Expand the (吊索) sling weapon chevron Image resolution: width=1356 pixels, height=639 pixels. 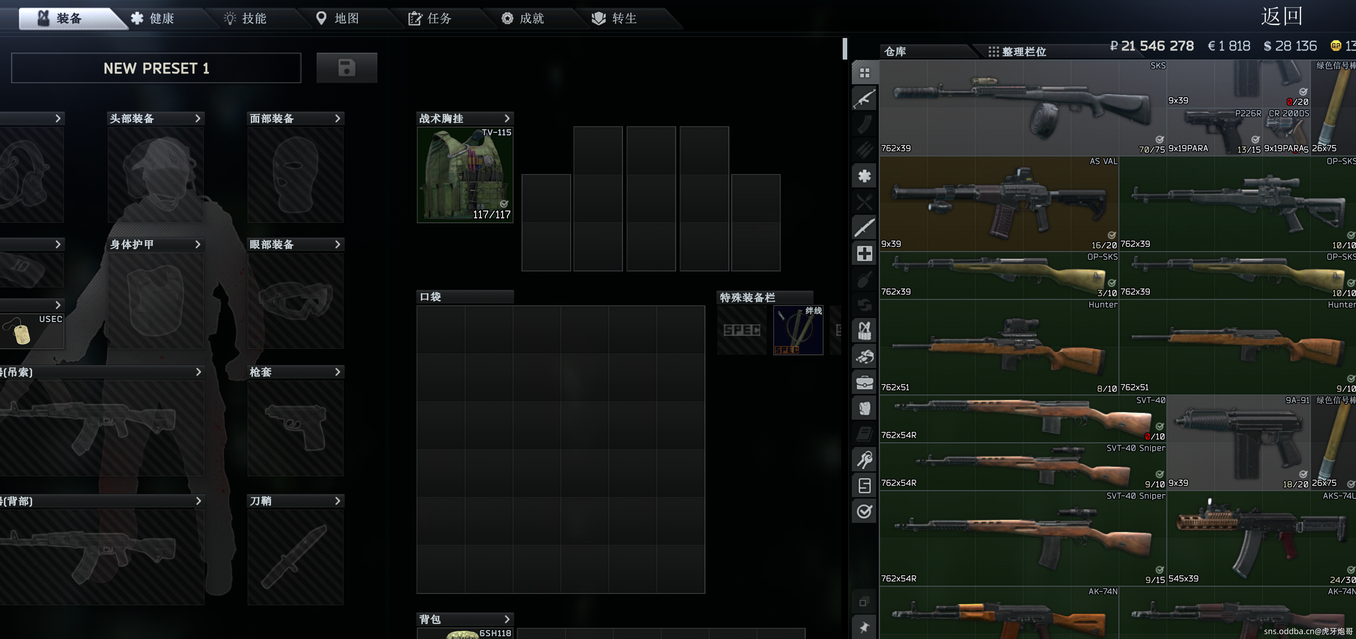198,372
